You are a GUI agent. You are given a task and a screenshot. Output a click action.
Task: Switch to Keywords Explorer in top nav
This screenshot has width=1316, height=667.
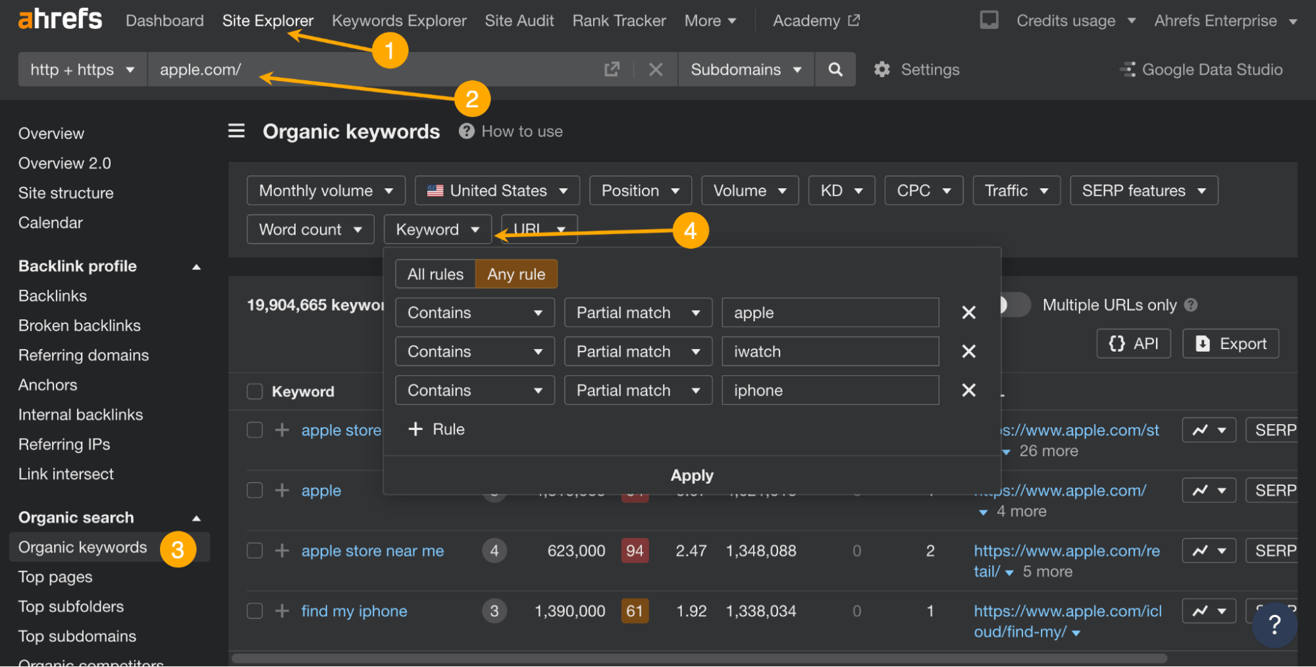pyautogui.click(x=399, y=21)
